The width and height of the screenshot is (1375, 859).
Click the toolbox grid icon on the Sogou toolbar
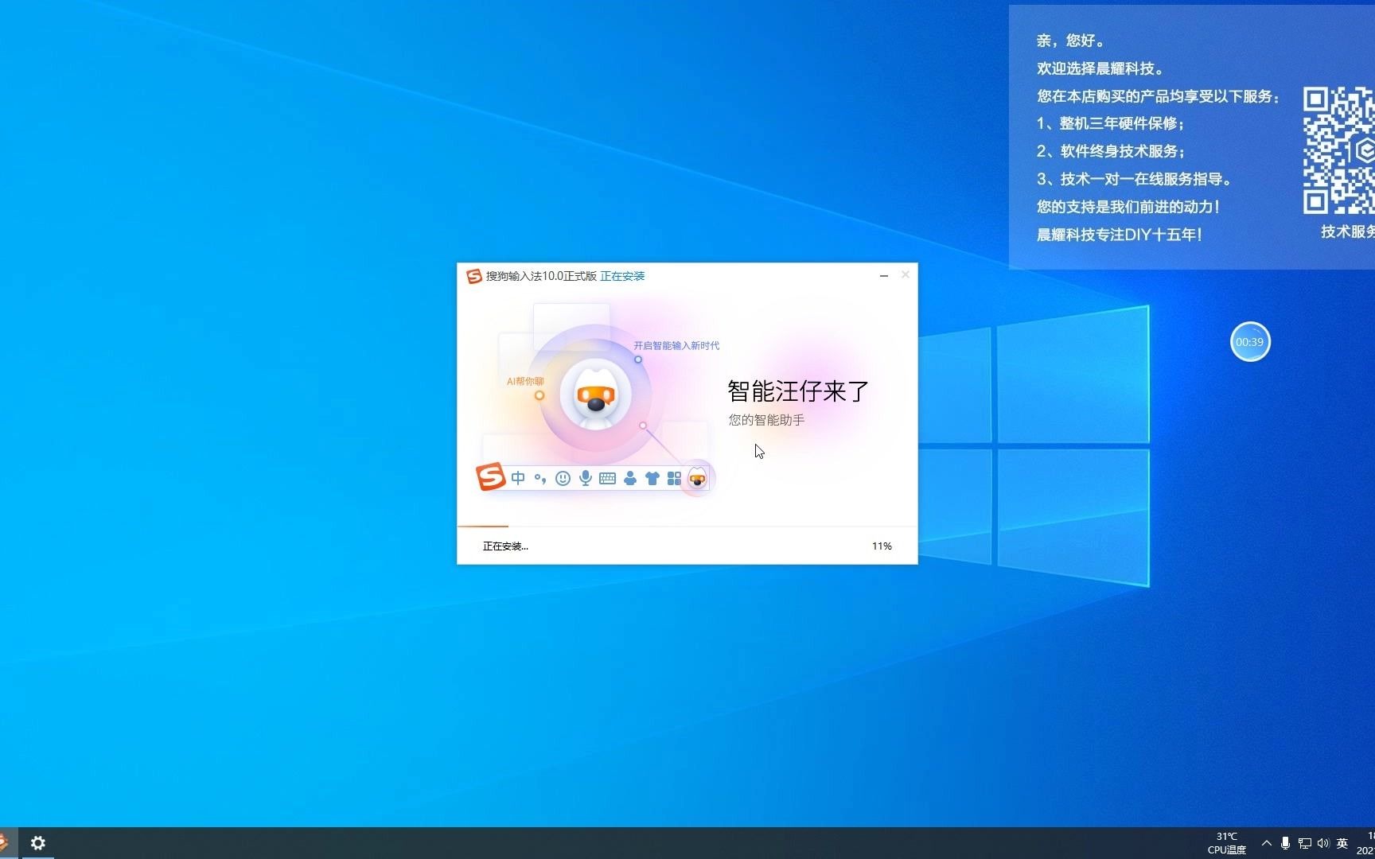(674, 478)
